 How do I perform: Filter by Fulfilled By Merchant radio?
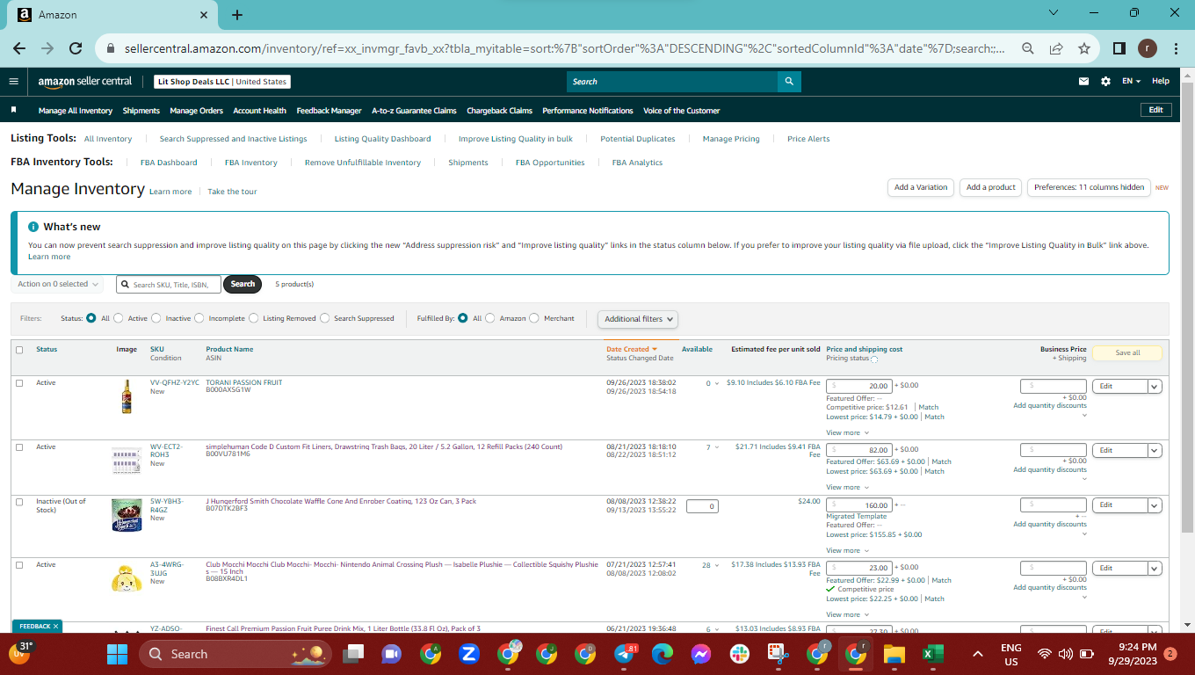click(534, 318)
